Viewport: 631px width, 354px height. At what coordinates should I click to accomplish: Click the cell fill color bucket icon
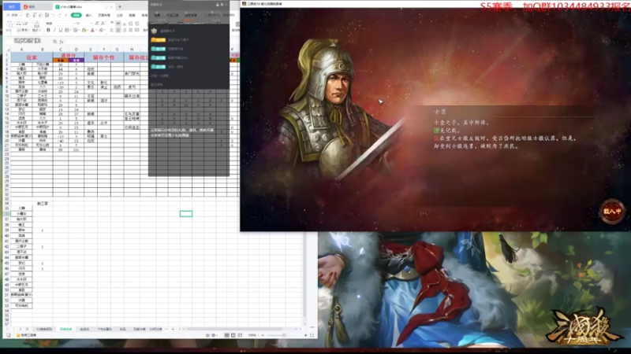point(84,30)
